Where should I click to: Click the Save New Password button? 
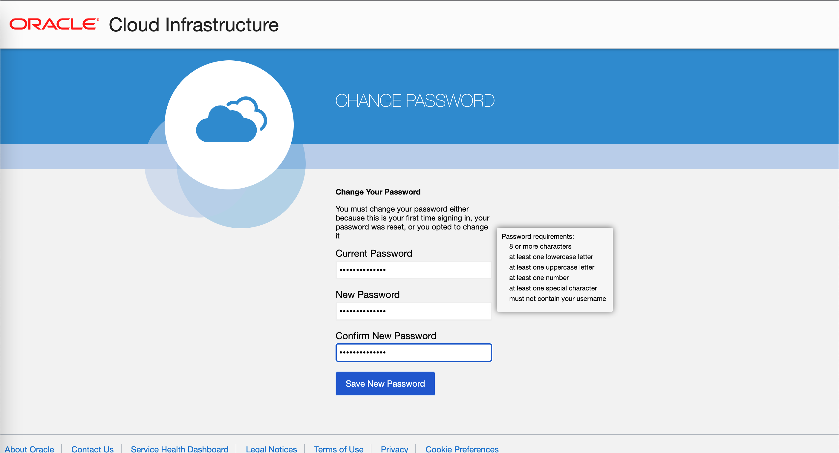click(x=385, y=384)
